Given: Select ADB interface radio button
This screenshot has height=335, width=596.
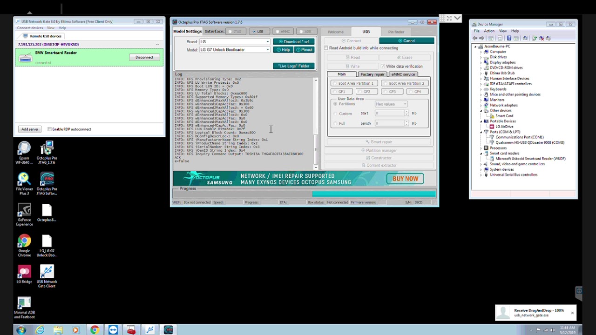Looking at the screenshot, I should 300,32.
